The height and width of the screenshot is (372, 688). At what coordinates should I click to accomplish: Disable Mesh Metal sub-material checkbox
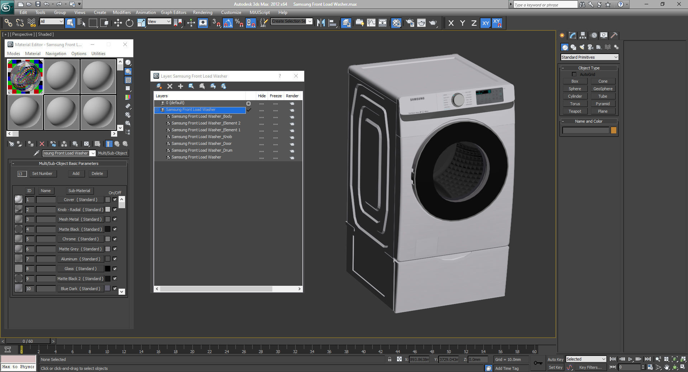pos(115,219)
